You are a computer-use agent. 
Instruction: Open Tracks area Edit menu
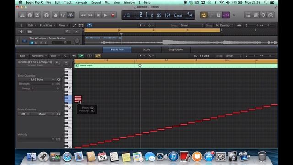(32, 25)
